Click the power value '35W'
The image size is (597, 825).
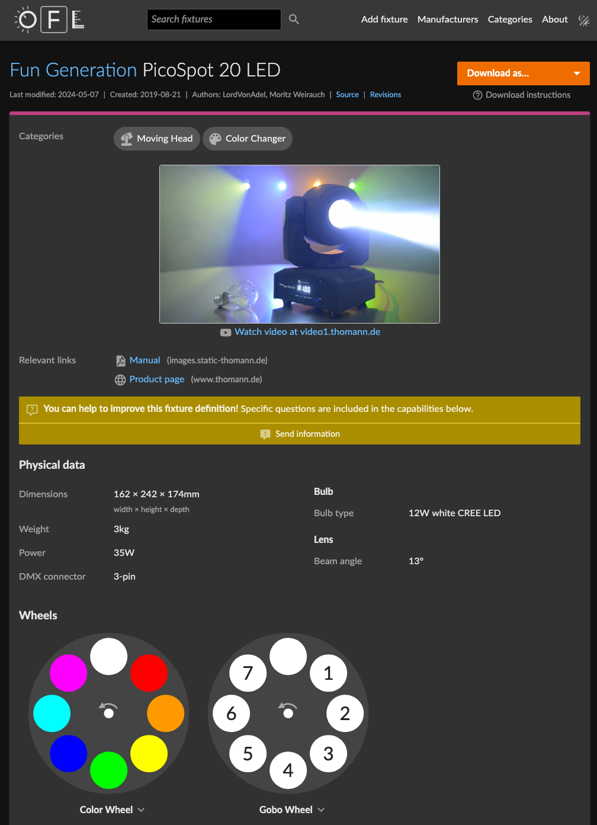click(x=124, y=553)
